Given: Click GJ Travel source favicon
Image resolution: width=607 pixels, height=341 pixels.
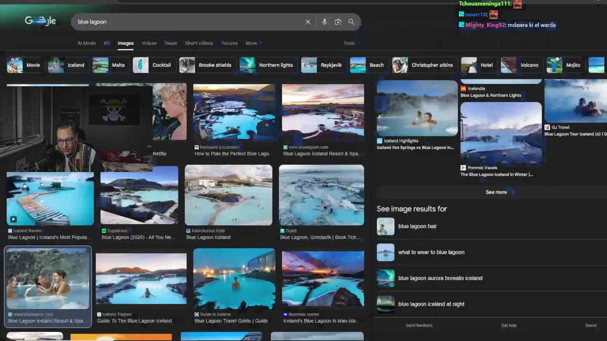Looking at the screenshot, I should click(x=547, y=127).
